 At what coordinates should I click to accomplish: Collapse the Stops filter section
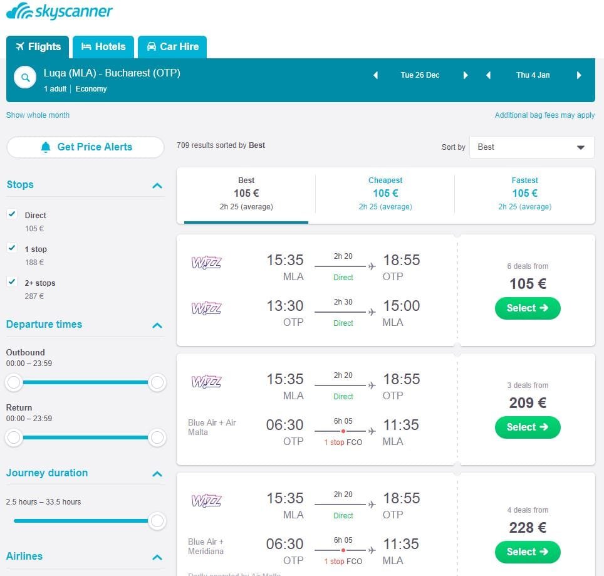157,186
